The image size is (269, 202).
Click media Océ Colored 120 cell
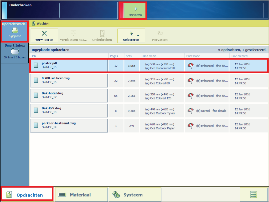click(162, 96)
